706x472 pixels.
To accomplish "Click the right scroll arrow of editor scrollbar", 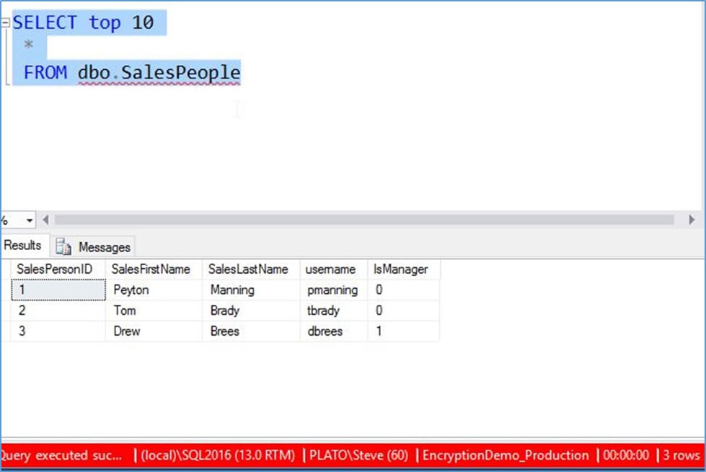I will point(692,219).
